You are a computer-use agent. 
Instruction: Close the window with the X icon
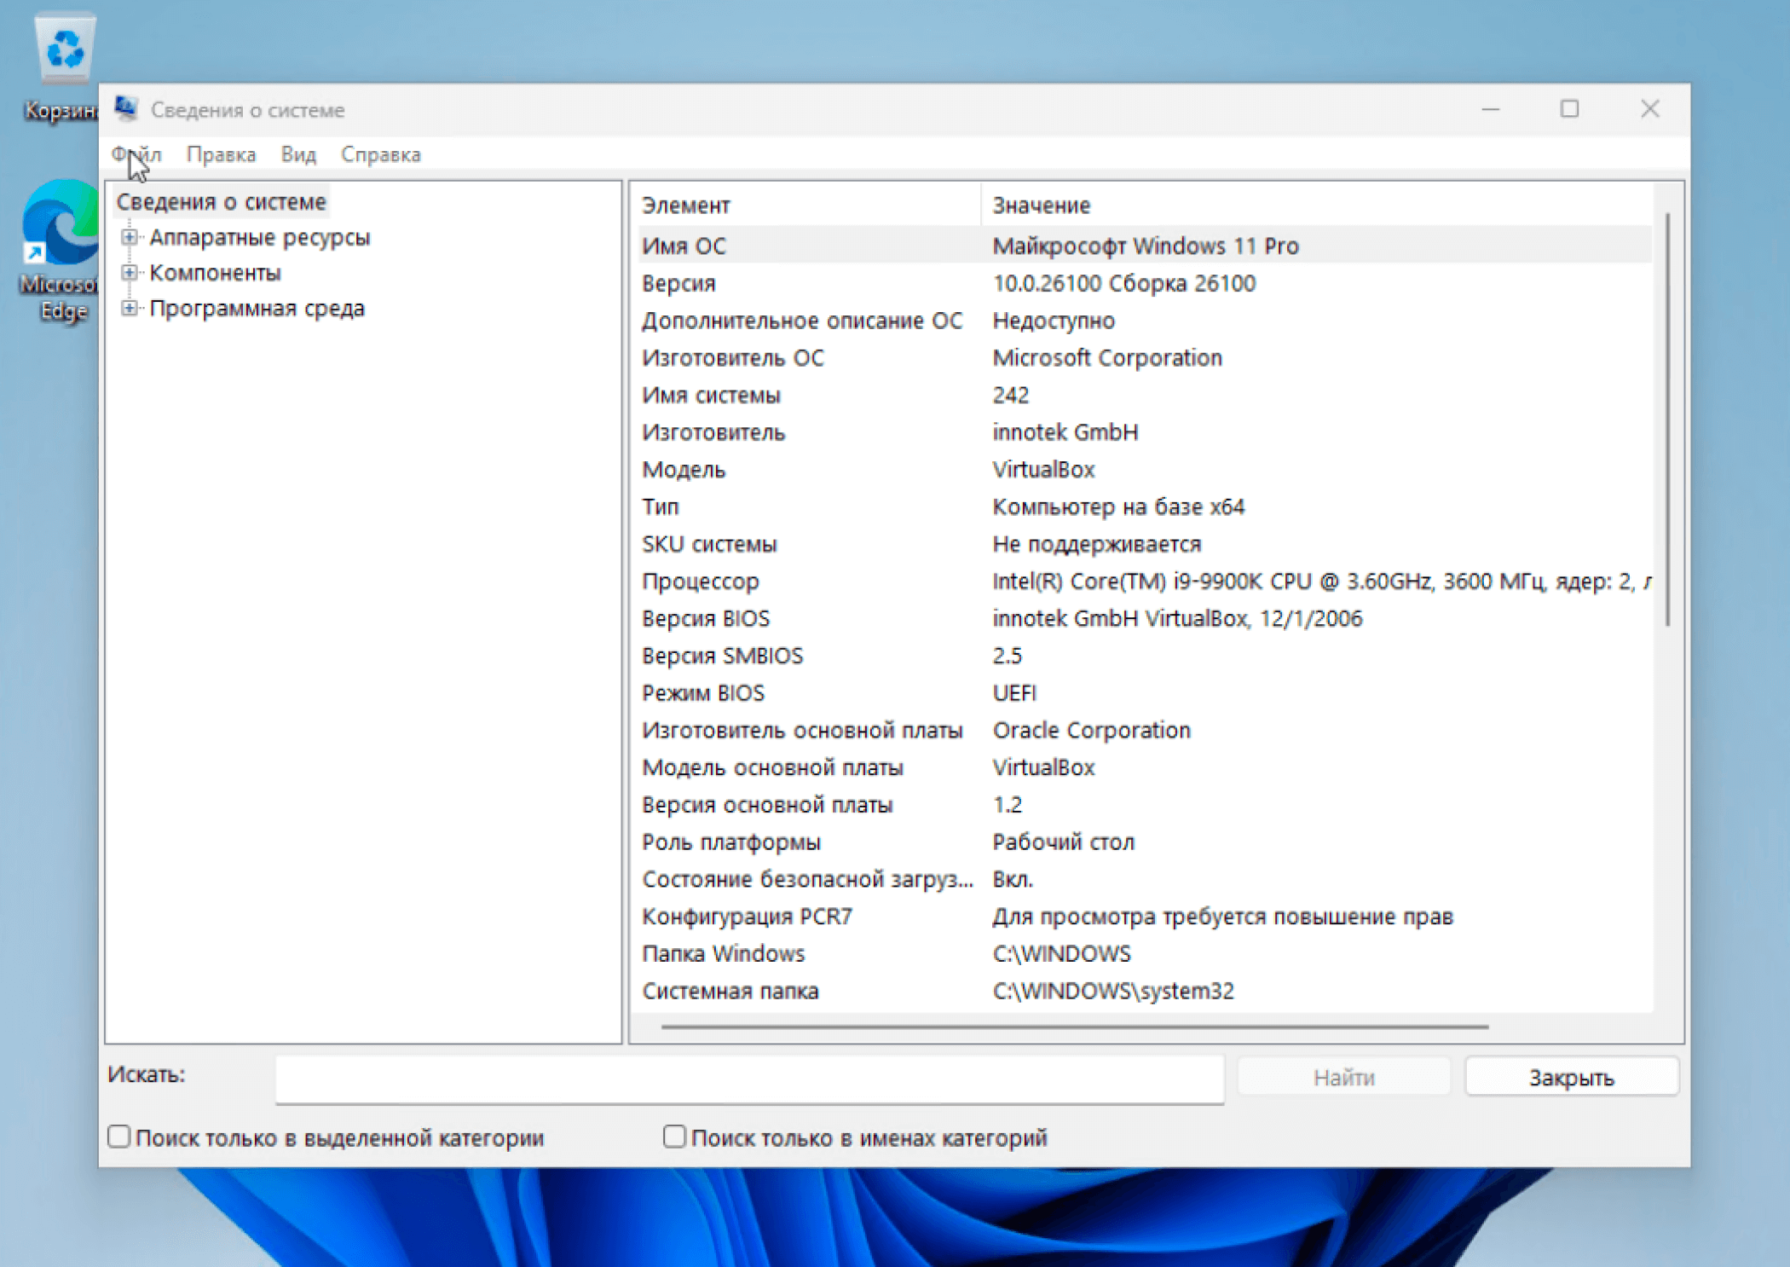coord(1649,109)
